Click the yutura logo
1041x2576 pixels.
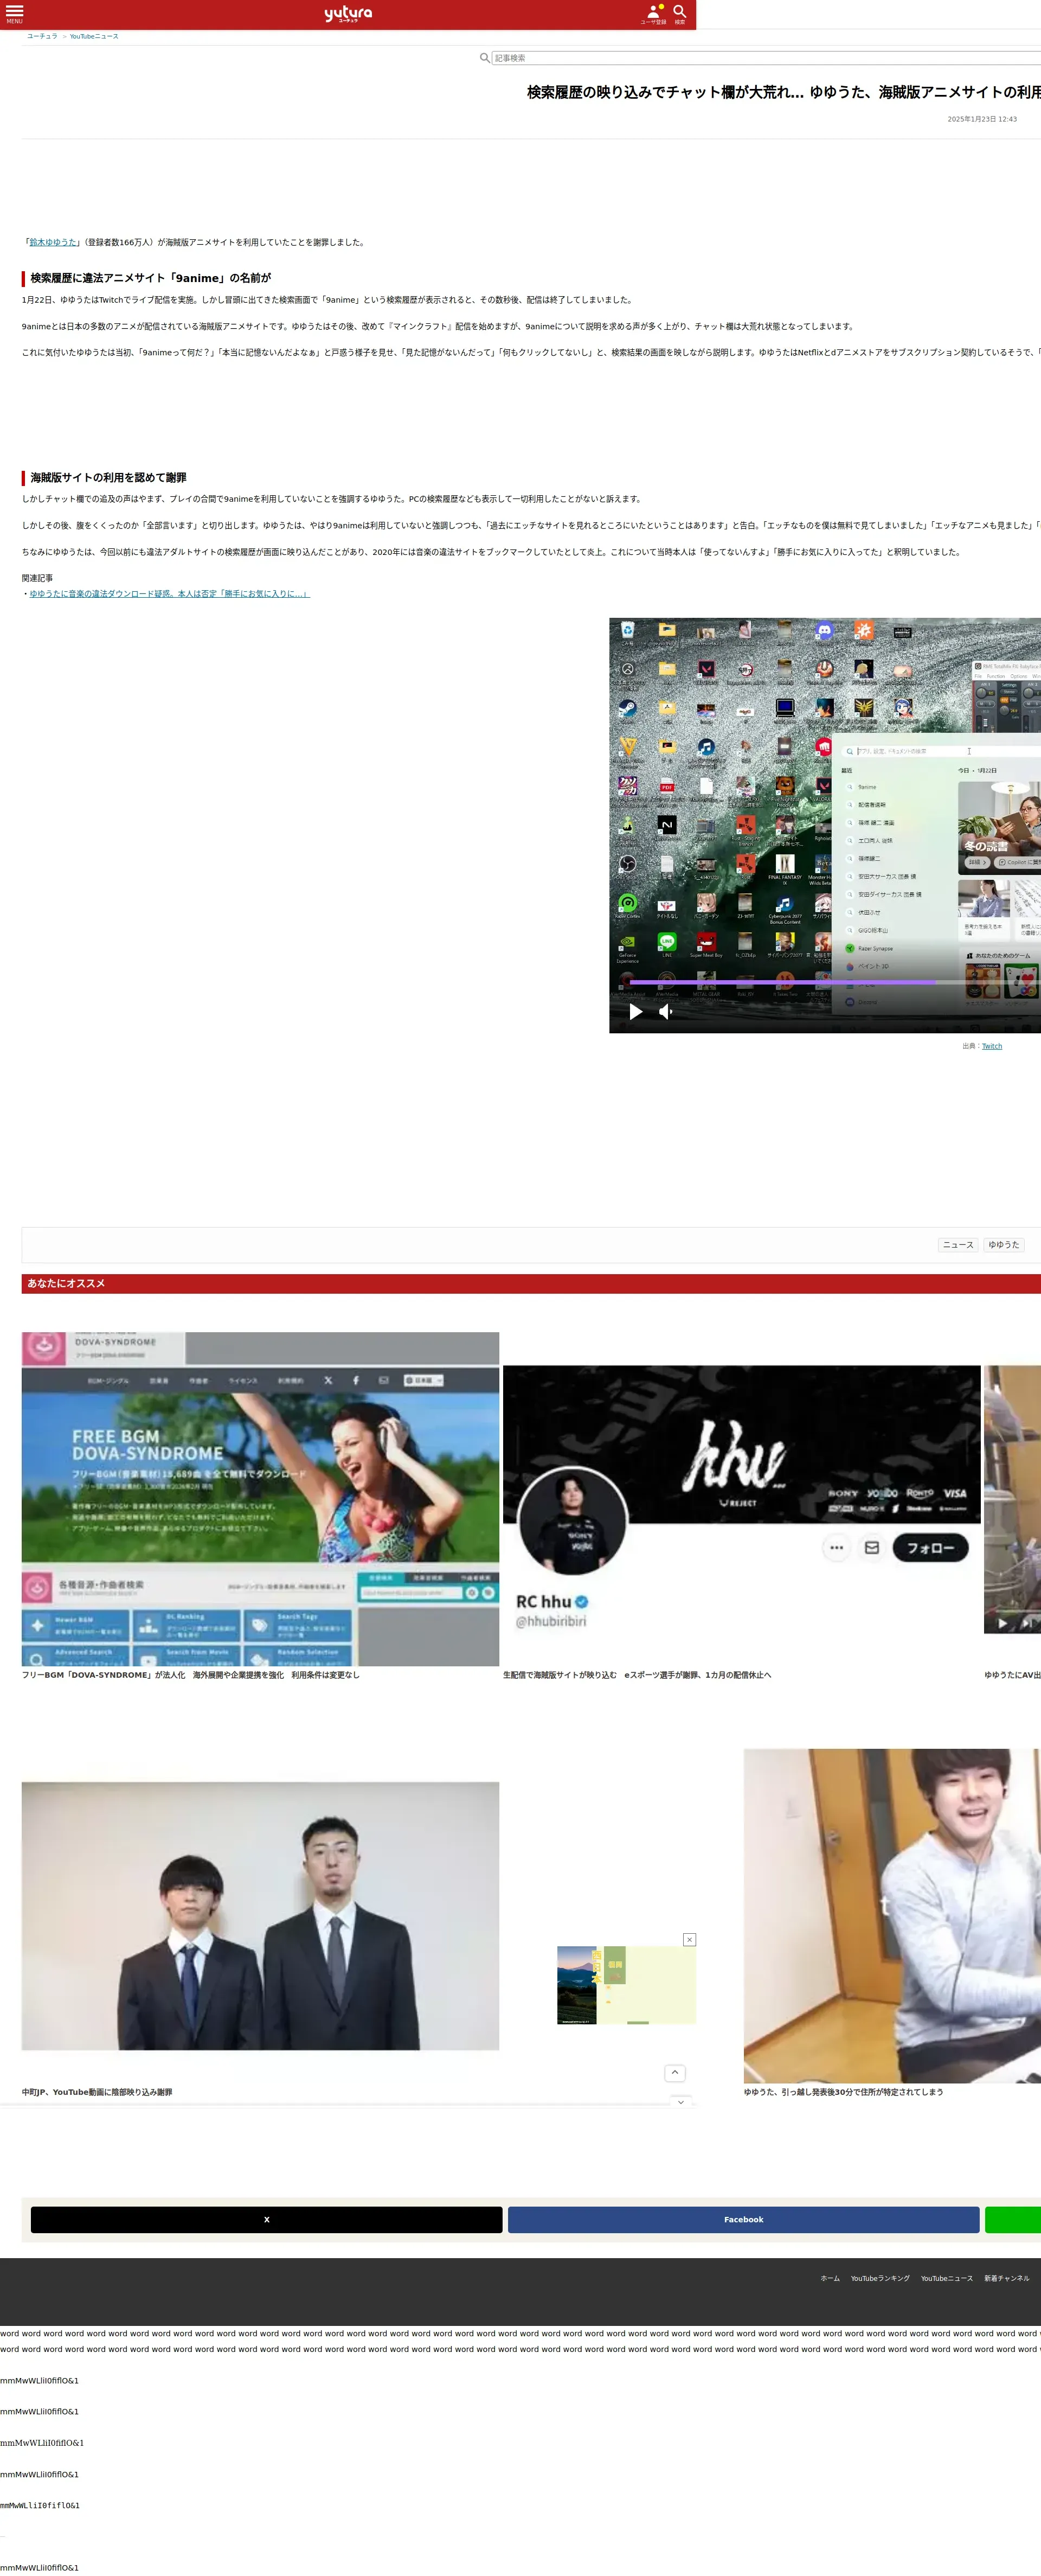coord(348,14)
